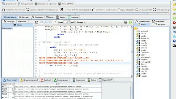The width and height of the screenshot is (176, 99).
Task: Increase editor font size A+ icon
Action: 46,22
